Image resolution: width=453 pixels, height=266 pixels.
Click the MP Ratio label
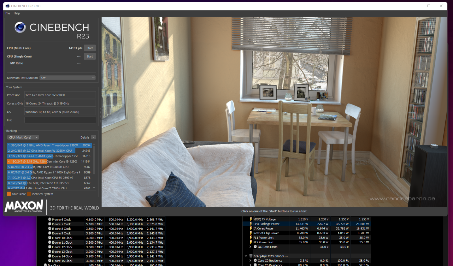pos(17,63)
